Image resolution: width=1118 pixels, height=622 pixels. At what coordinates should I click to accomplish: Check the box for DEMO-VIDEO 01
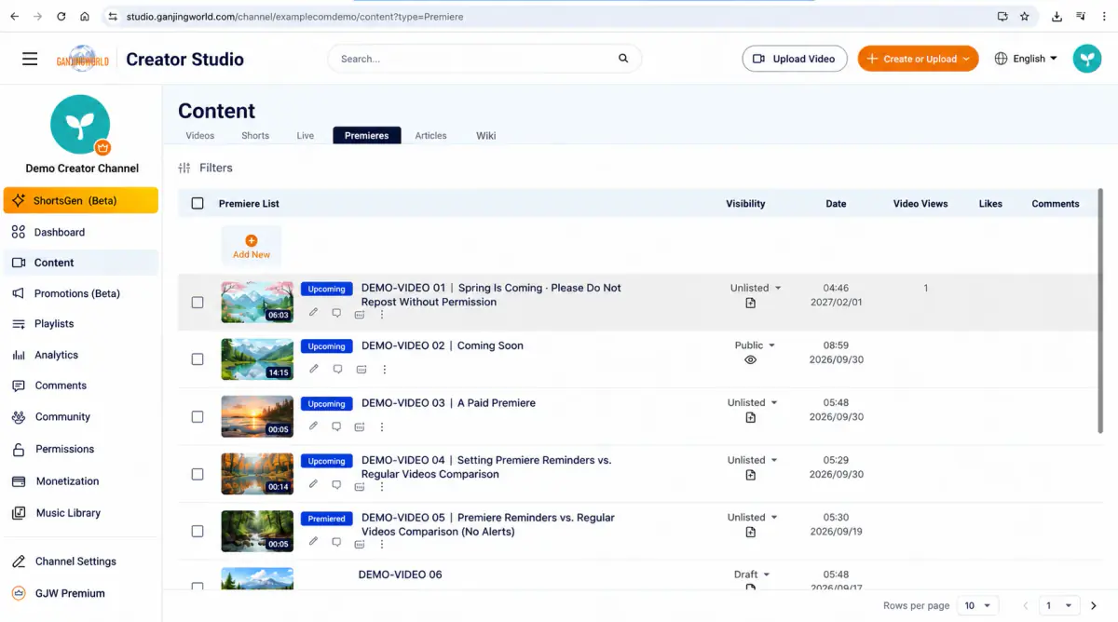tap(198, 302)
